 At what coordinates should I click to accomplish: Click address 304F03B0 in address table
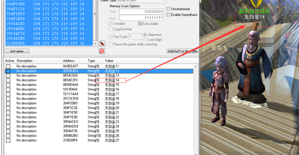coord(70,103)
